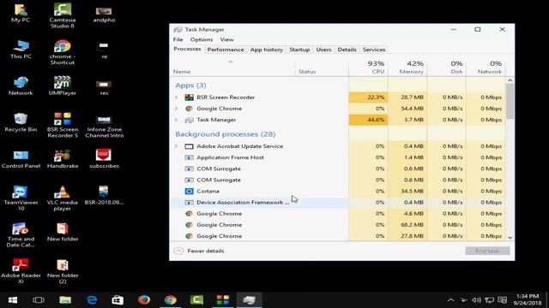Select the subscribes desktop file
549x308 pixels.
point(104,159)
